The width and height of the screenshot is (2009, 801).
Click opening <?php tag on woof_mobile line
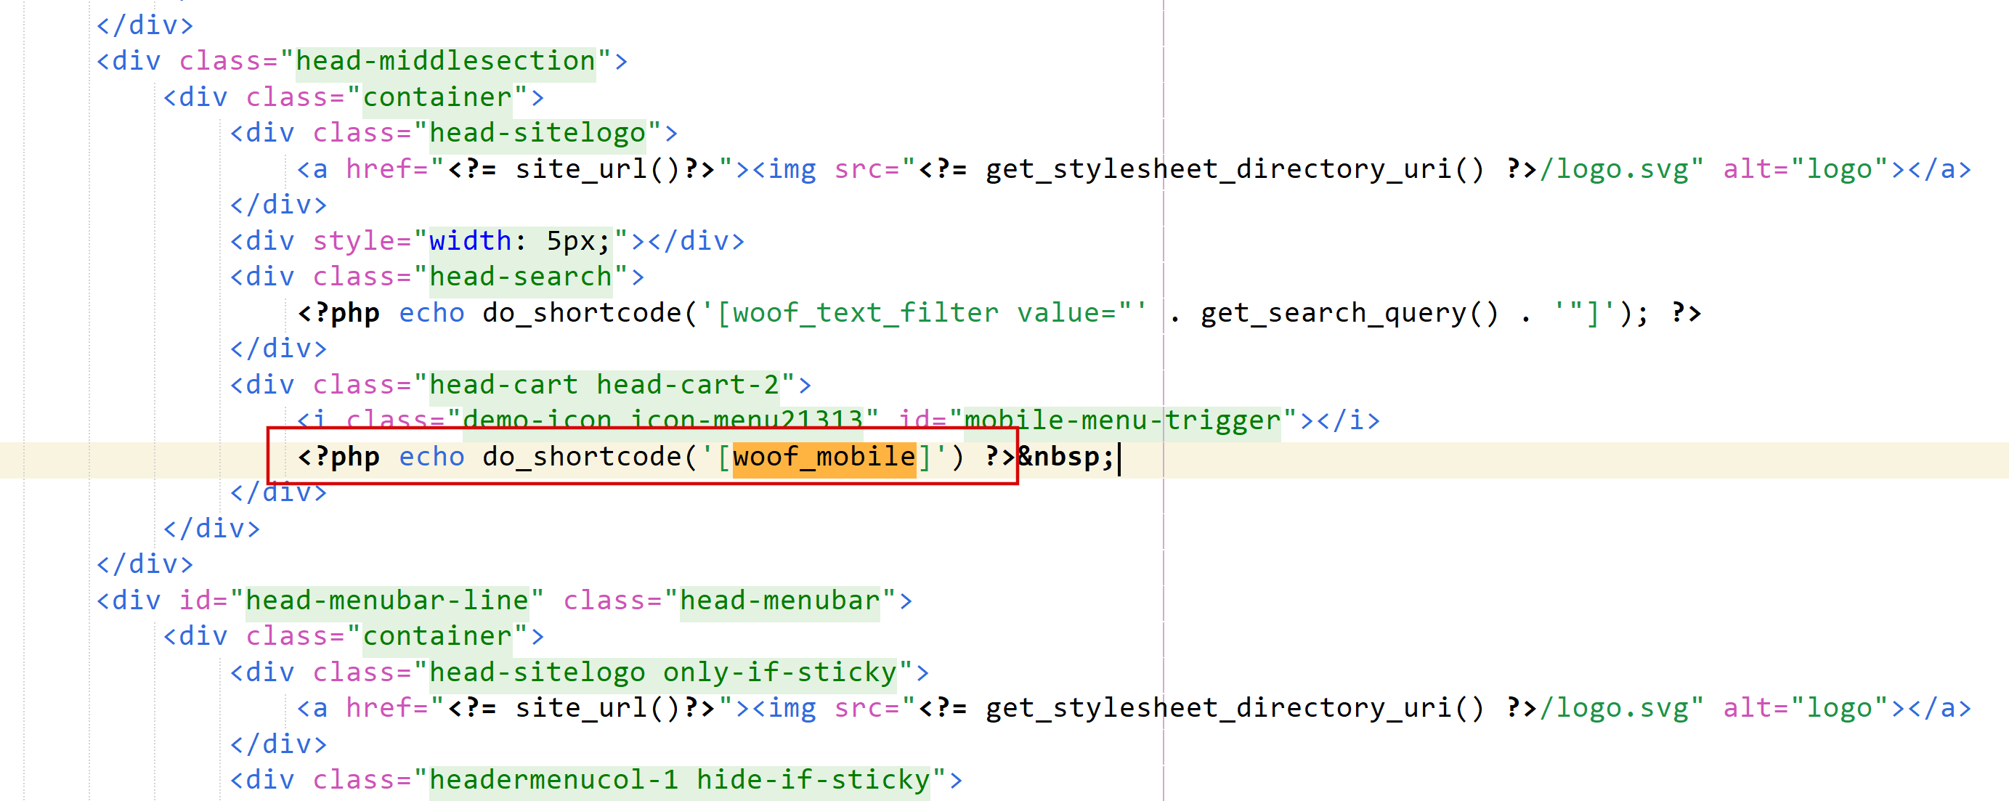pyautogui.click(x=338, y=457)
